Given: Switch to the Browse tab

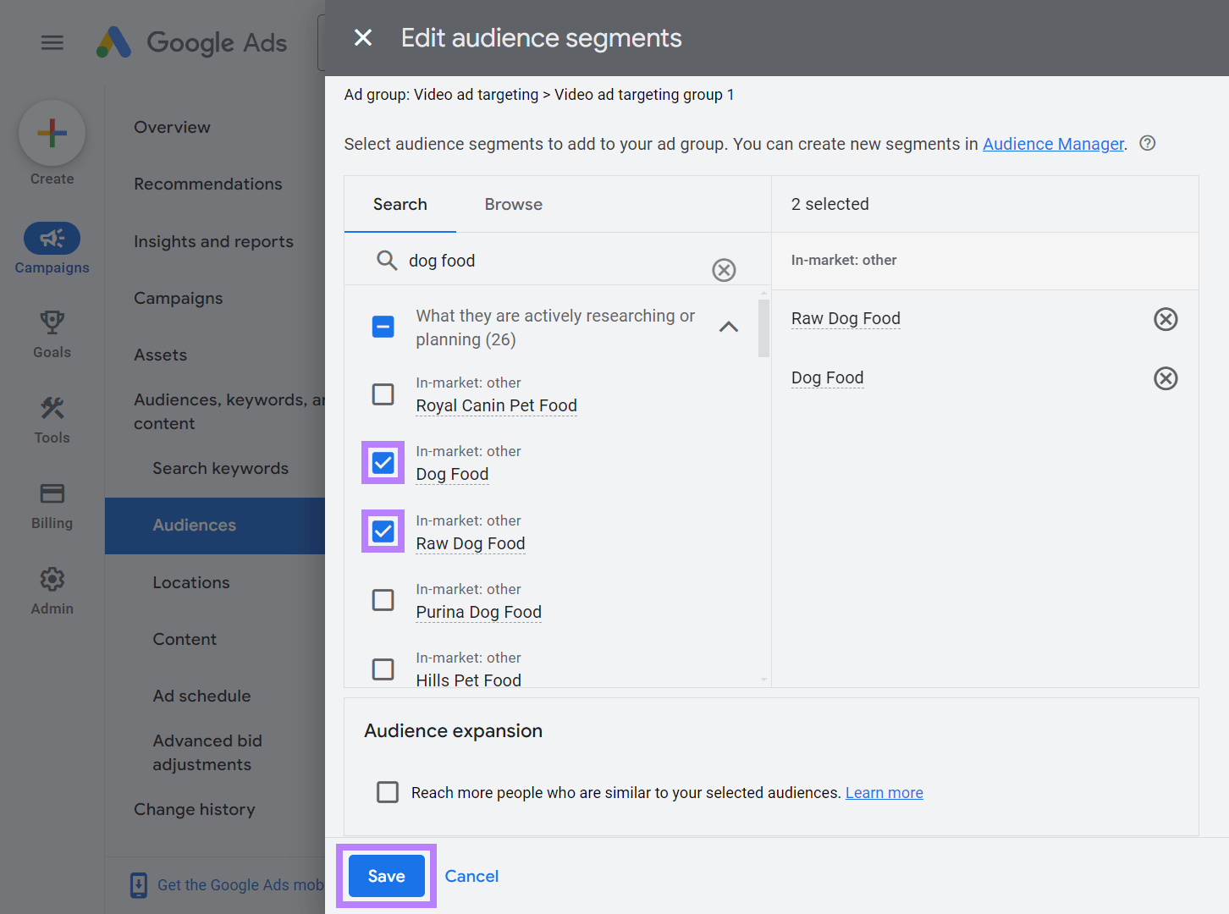Looking at the screenshot, I should (513, 204).
